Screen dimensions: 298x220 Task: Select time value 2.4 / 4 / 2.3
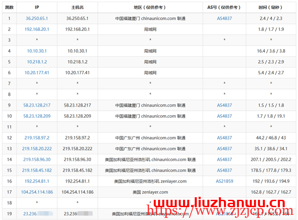[271, 18]
